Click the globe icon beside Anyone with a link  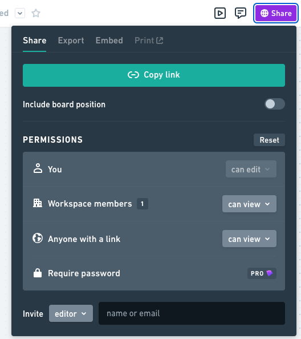pyautogui.click(x=38, y=238)
